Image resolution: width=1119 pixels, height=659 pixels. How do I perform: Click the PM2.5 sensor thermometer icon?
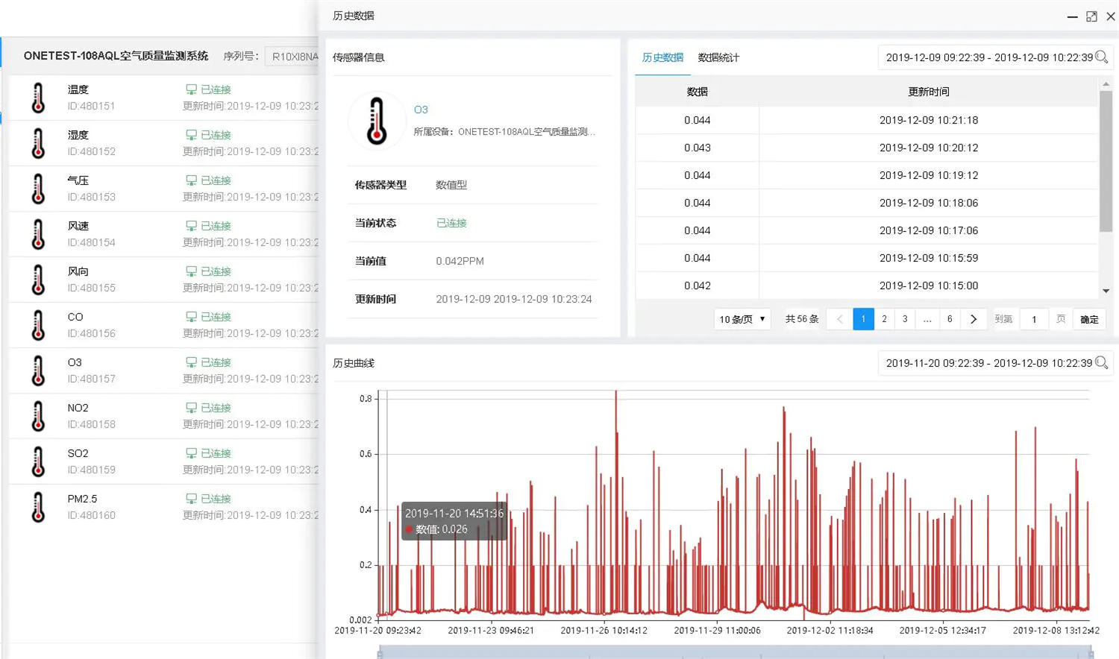[38, 507]
